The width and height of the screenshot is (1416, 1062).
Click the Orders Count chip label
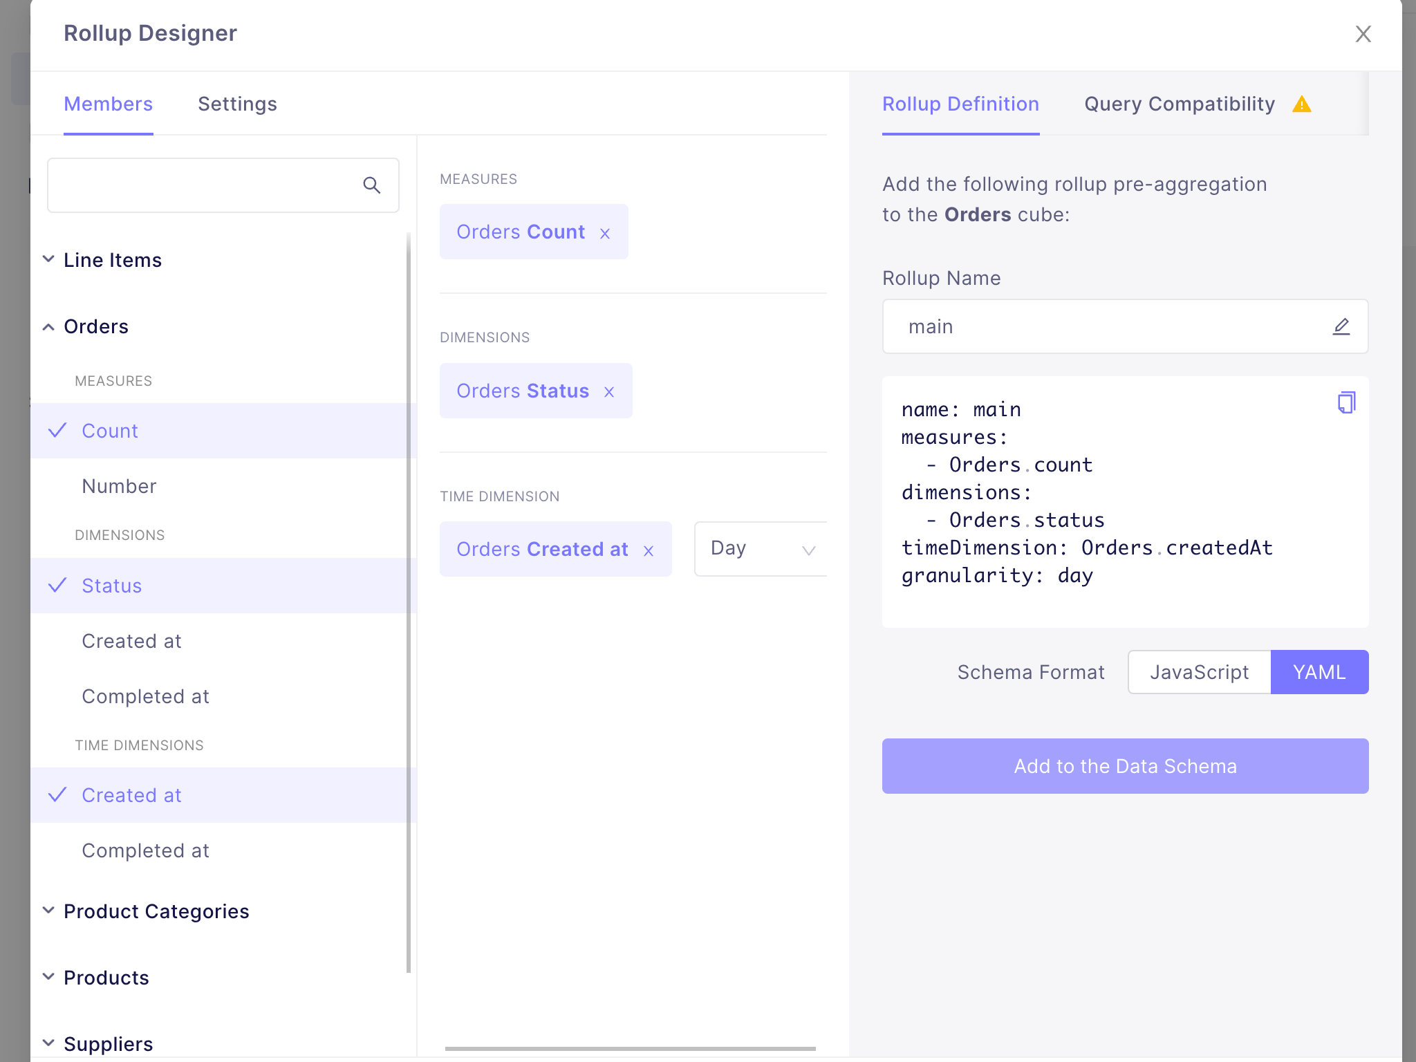click(521, 232)
